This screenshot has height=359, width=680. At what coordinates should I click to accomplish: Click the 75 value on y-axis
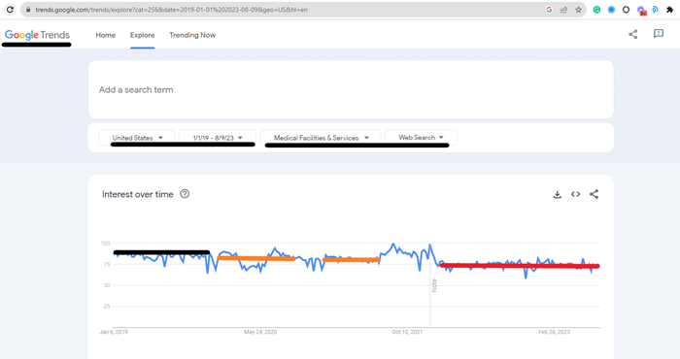107,265
